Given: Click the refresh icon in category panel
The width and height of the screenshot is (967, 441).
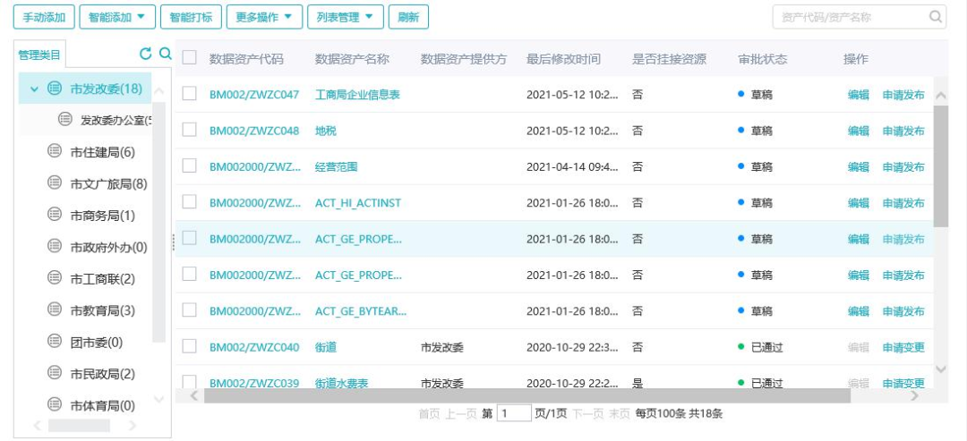Looking at the screenshot, I should [146, 54].
